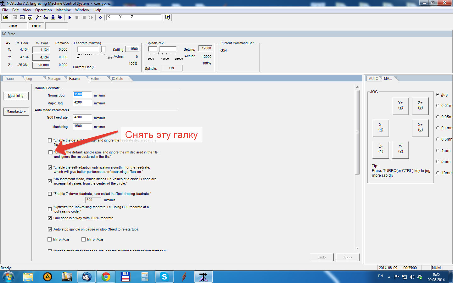Jog with the Z- (1) button

click(381, 150)
